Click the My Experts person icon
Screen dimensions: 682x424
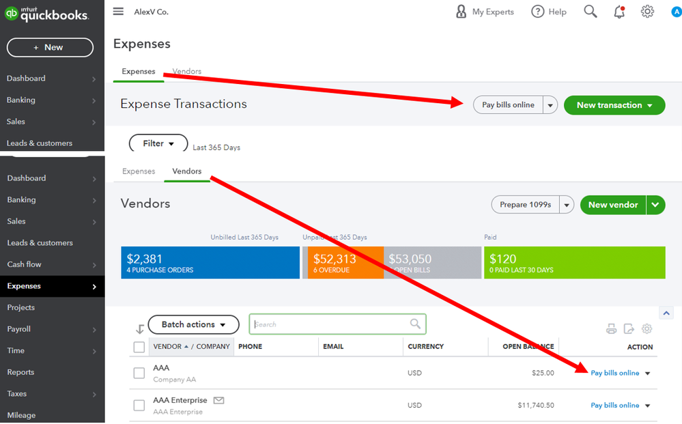[x=461, y=12]
